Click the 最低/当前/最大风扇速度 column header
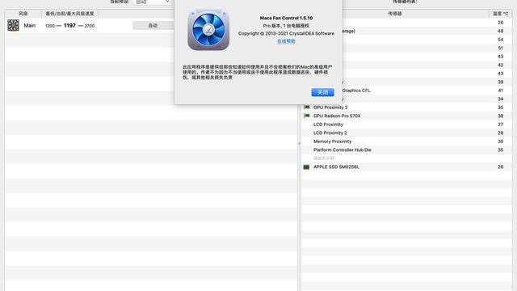Screen dimensions: 517x291 pyautogui.click(x=69, y=14)
